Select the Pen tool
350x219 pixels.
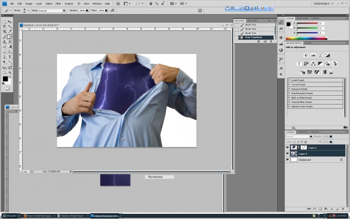[x=4, y=57]
